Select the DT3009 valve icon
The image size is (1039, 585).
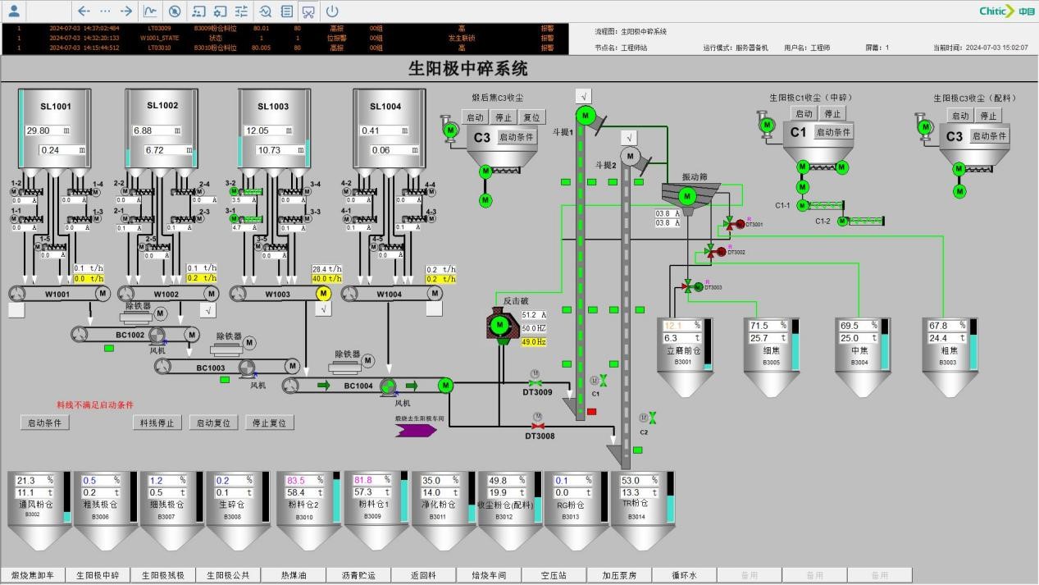click(x=536, y=382)
